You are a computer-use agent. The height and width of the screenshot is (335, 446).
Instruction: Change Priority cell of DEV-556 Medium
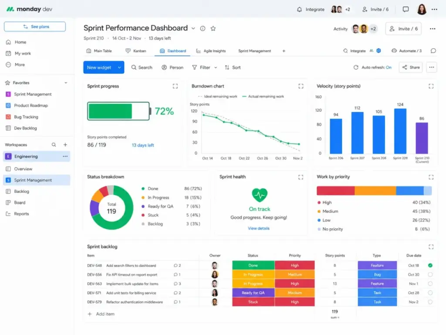tap(295, 275)
